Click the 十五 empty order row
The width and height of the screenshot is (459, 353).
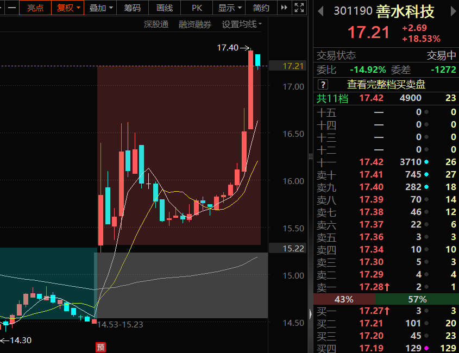click(386, 112)
